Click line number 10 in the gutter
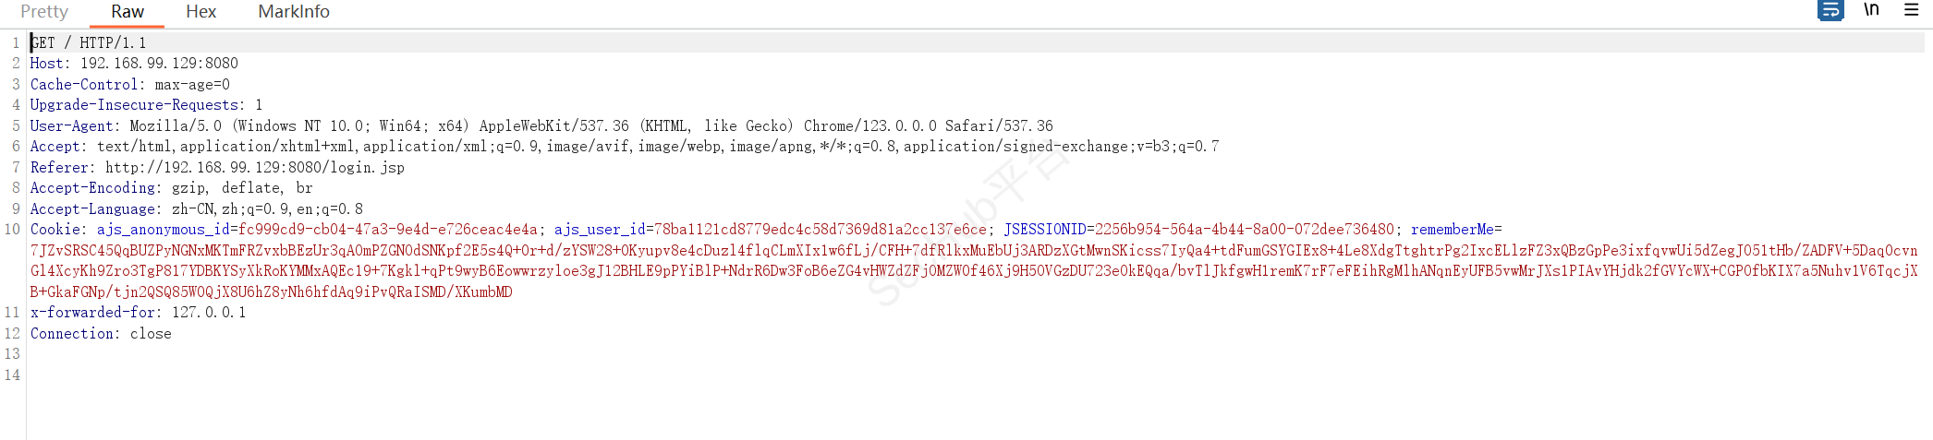 (x=12, y=230)
